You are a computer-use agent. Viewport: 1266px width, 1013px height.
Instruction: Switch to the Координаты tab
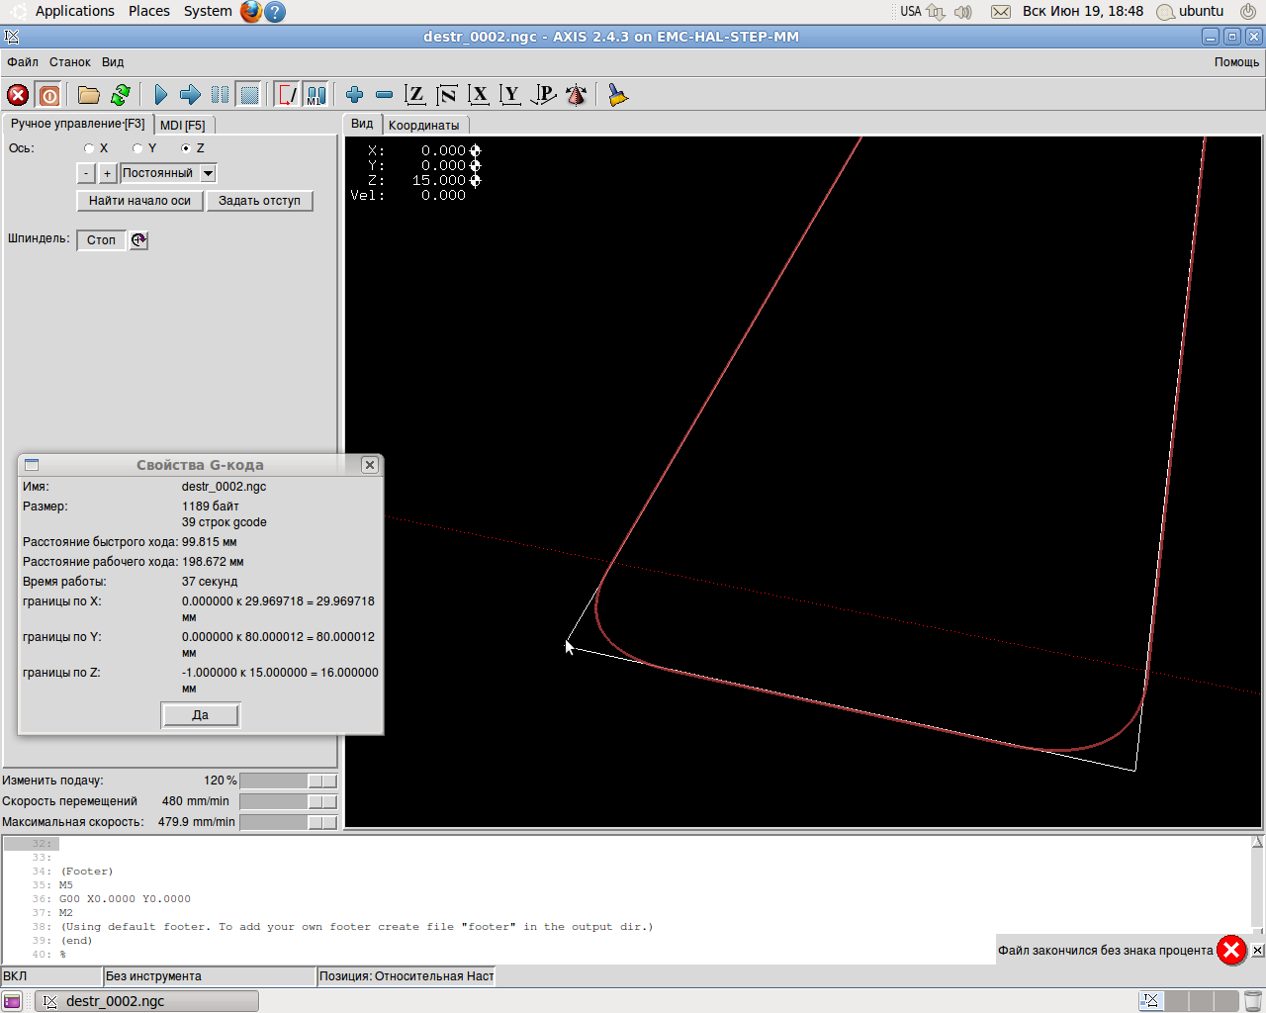click(x=423, y=126)
